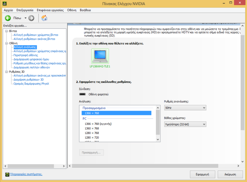Select Αλλαγή ανάλυσης in the tree

coord(25,47)
